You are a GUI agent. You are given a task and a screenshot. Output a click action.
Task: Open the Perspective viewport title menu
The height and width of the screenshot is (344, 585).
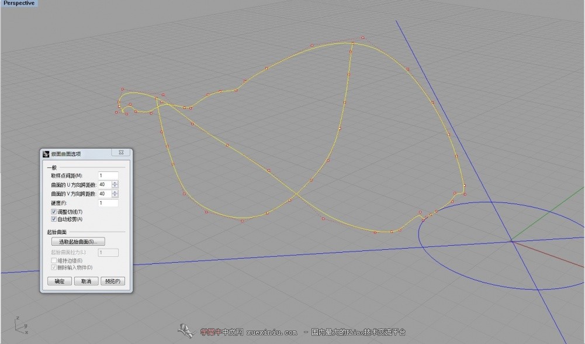(19, 3)
